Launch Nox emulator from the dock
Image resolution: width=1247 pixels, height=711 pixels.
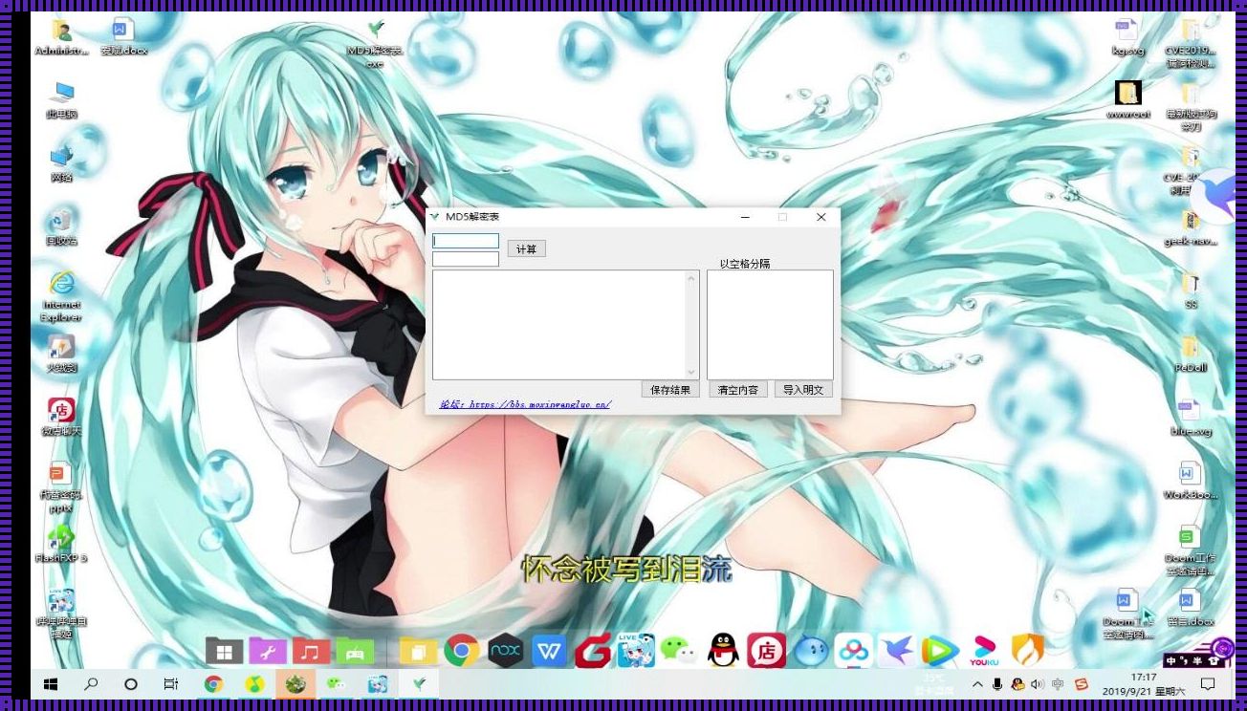(x=505, y=651)
